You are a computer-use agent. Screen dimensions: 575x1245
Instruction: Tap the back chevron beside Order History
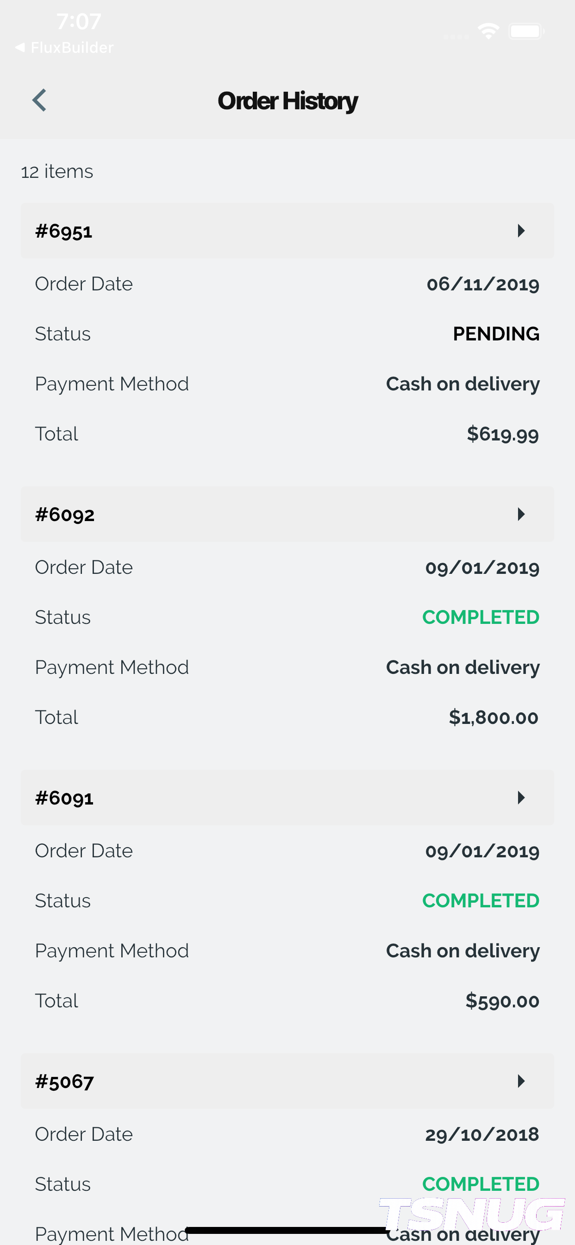coord(40,101)
